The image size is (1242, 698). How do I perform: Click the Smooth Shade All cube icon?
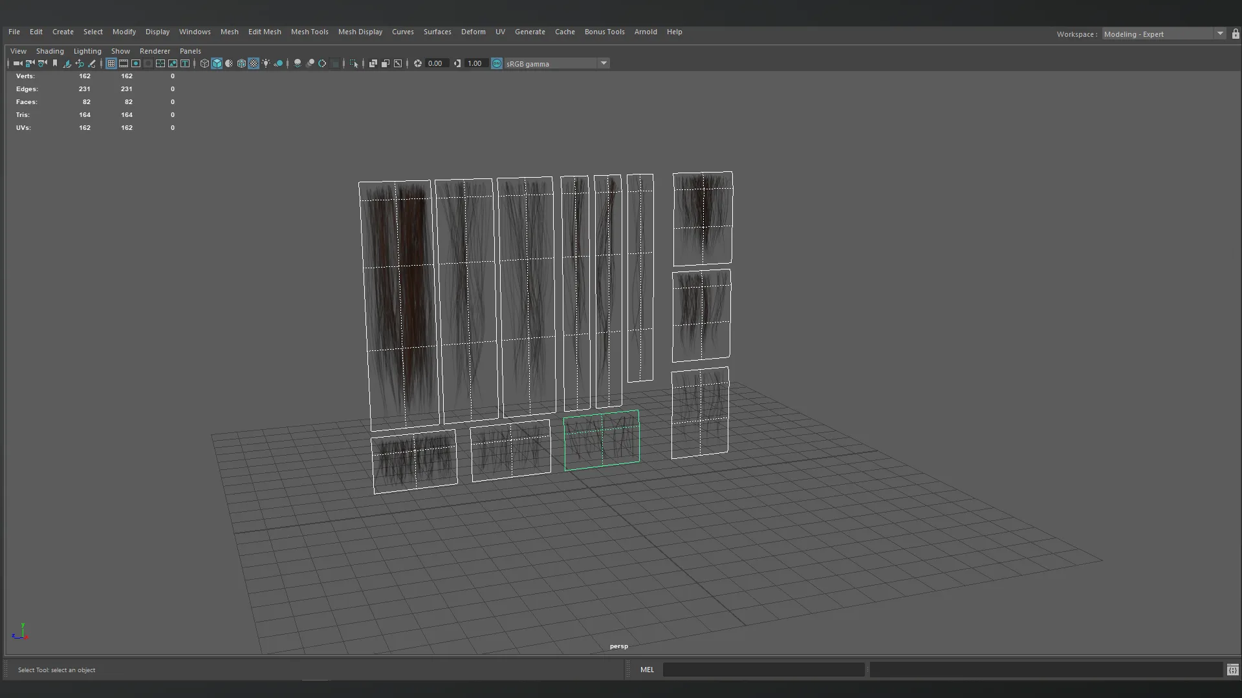click(x=217, y=63)
